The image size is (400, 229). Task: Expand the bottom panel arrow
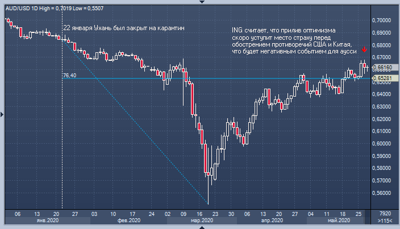click(x=200, y=226)
